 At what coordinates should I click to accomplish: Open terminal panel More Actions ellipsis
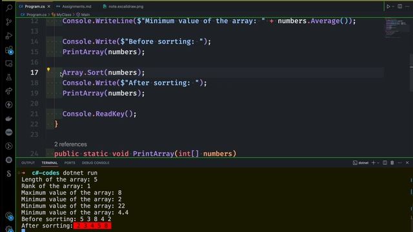[x=399, y=163]
